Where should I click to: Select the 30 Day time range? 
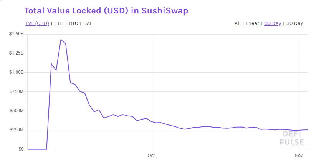(294, 23)
